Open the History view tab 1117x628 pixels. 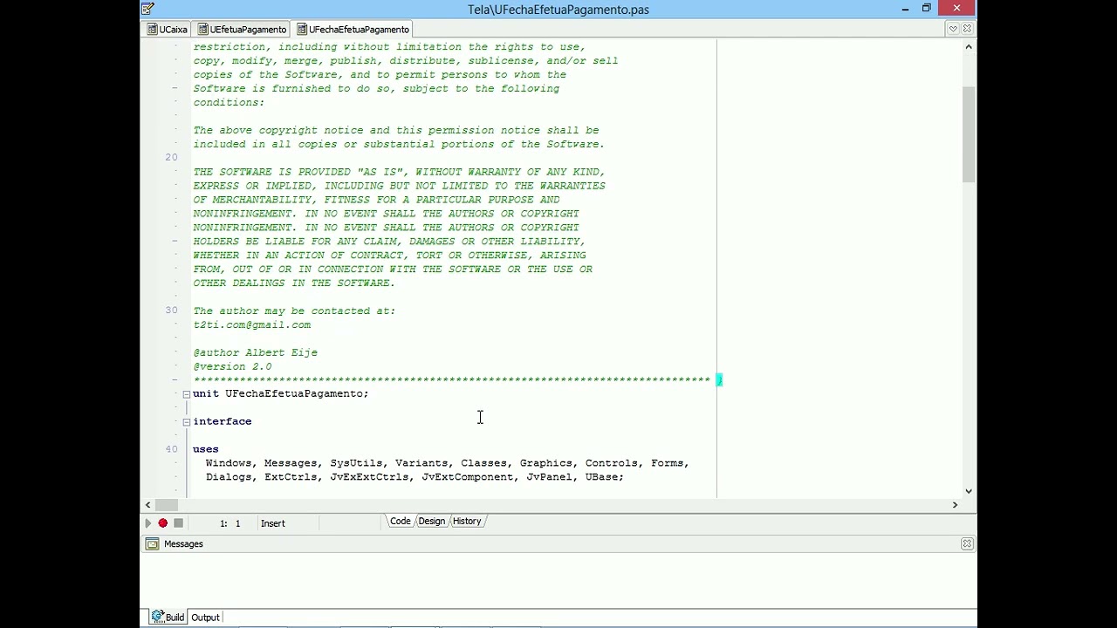pos(467,522)
